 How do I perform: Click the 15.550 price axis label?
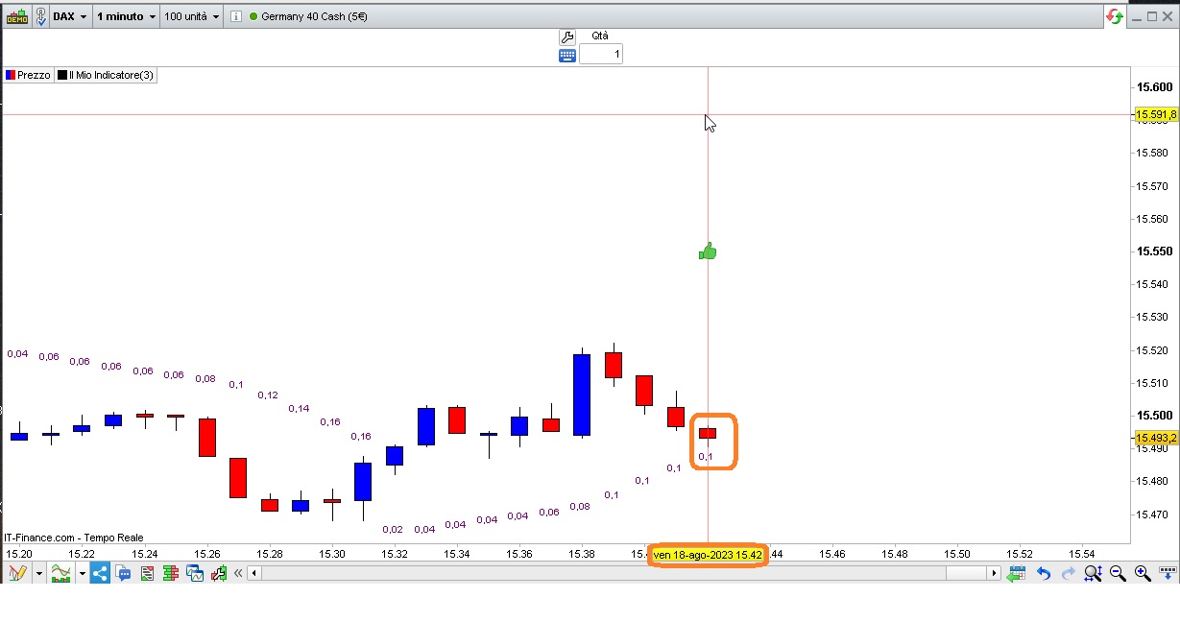tap(1154, 251)
